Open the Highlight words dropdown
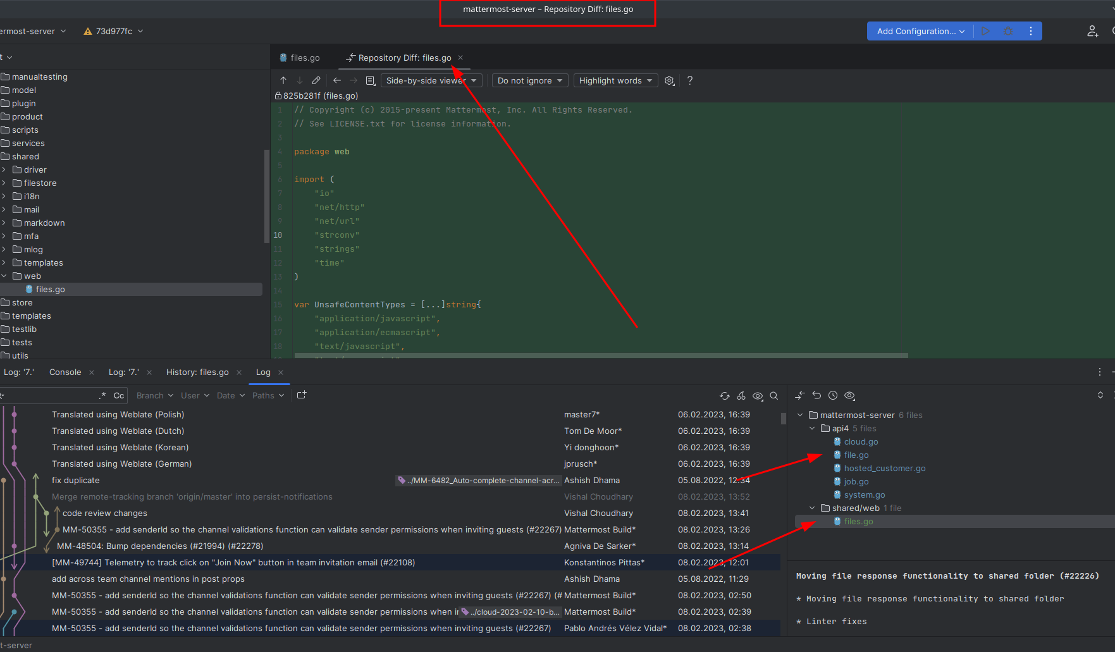 click(614, 80)
